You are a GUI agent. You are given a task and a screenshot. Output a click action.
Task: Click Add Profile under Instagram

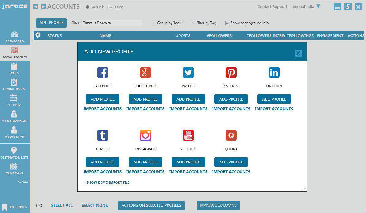pos(145,162)
